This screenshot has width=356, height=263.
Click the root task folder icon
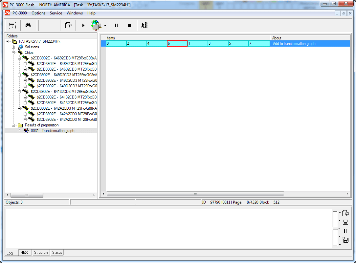[x=14, y=41]
